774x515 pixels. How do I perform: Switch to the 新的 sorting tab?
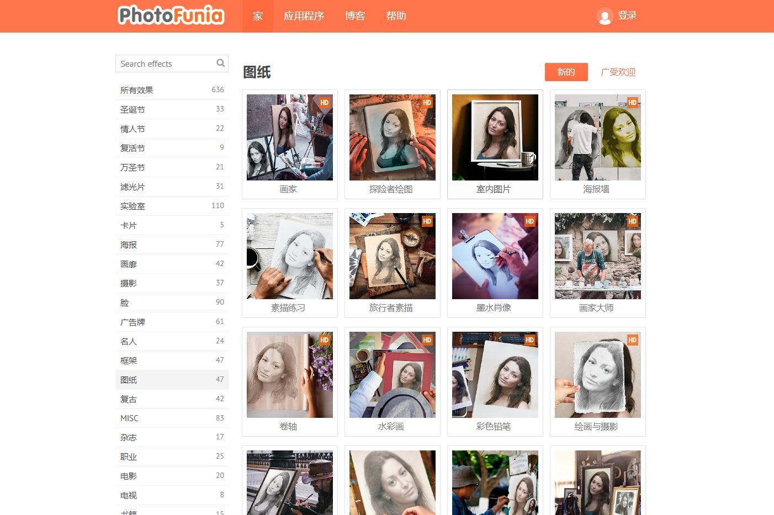(x=566, y=72)
